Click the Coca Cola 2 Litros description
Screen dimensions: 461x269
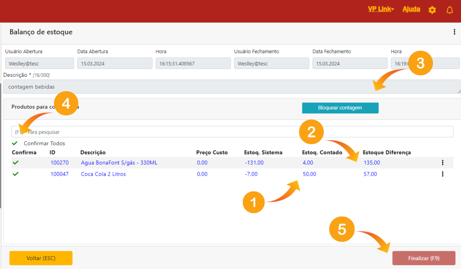103,174
